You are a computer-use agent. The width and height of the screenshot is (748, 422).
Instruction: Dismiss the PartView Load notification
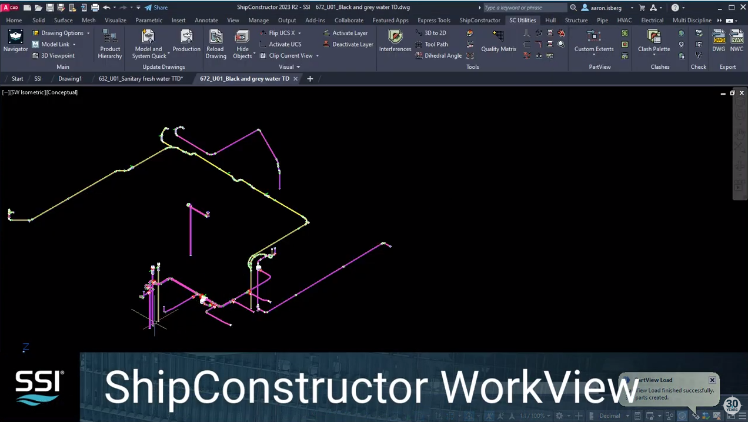712,380
